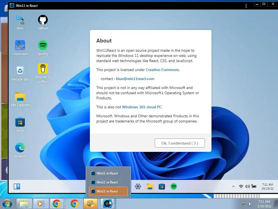Click the Ok, I understand button
This screenshot has width=278, height=209.
(180, 143)
